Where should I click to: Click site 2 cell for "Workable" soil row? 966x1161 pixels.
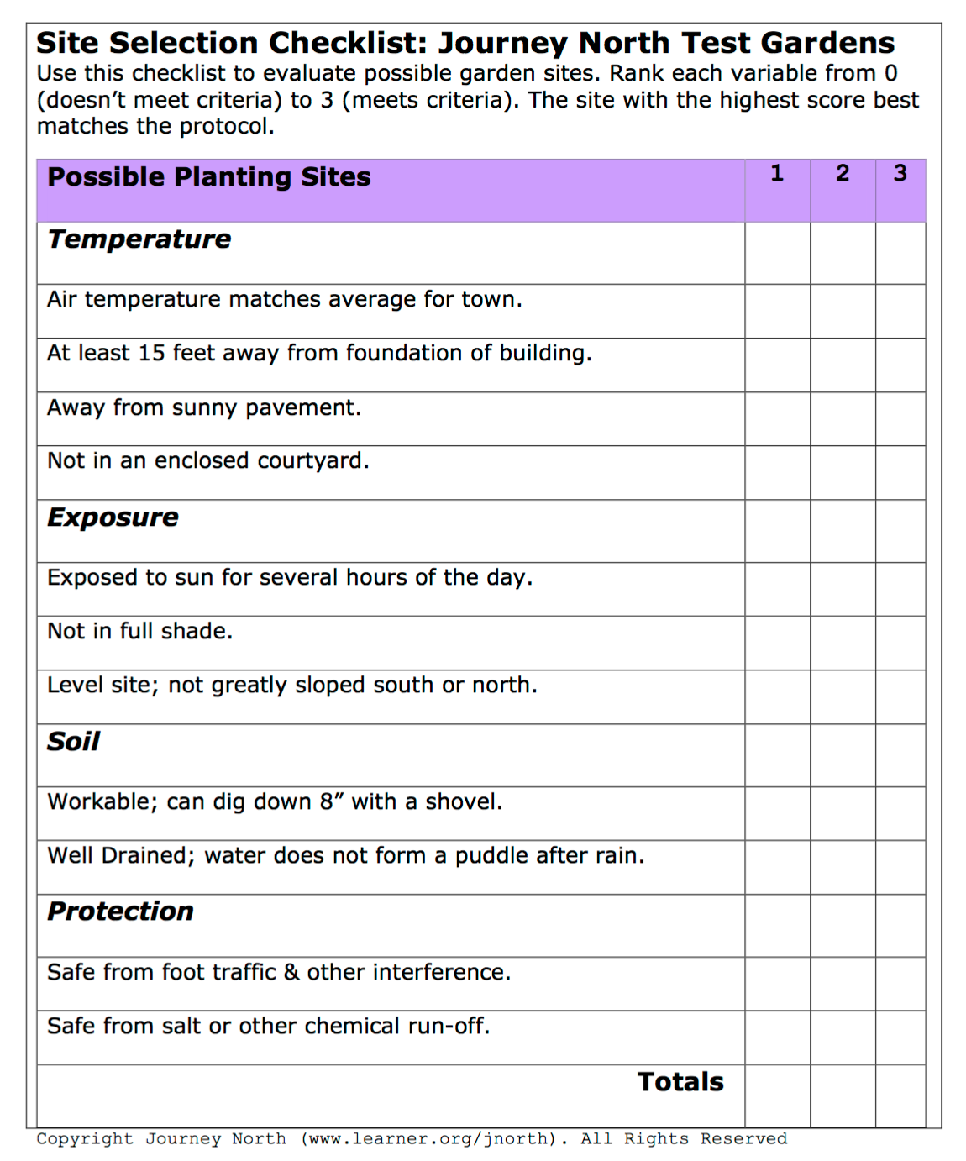[843, 813]
